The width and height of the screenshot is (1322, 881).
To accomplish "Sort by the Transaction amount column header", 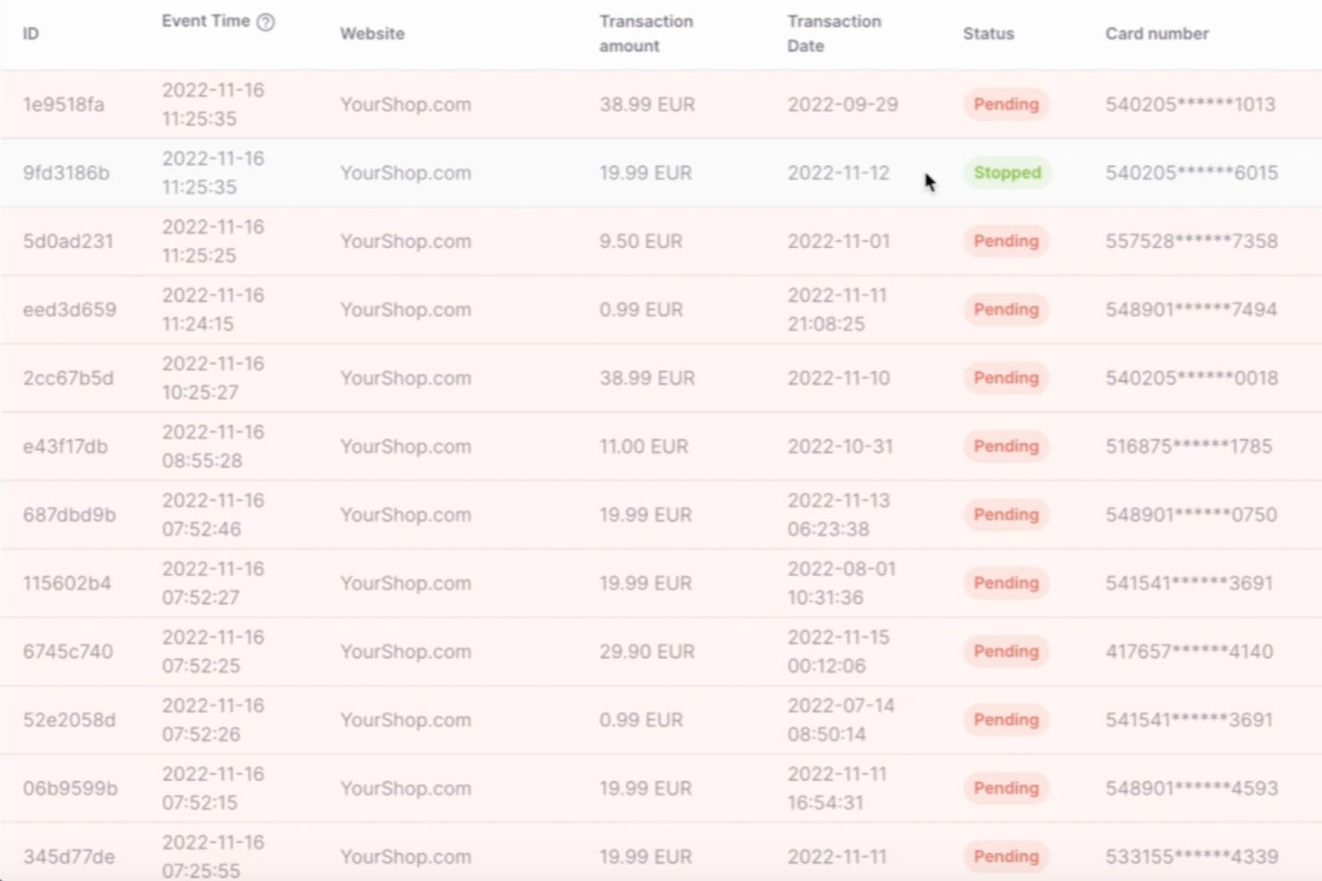I will [646, 33].
